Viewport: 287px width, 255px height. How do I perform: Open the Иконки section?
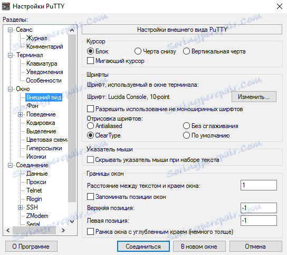tap(36, 157)
